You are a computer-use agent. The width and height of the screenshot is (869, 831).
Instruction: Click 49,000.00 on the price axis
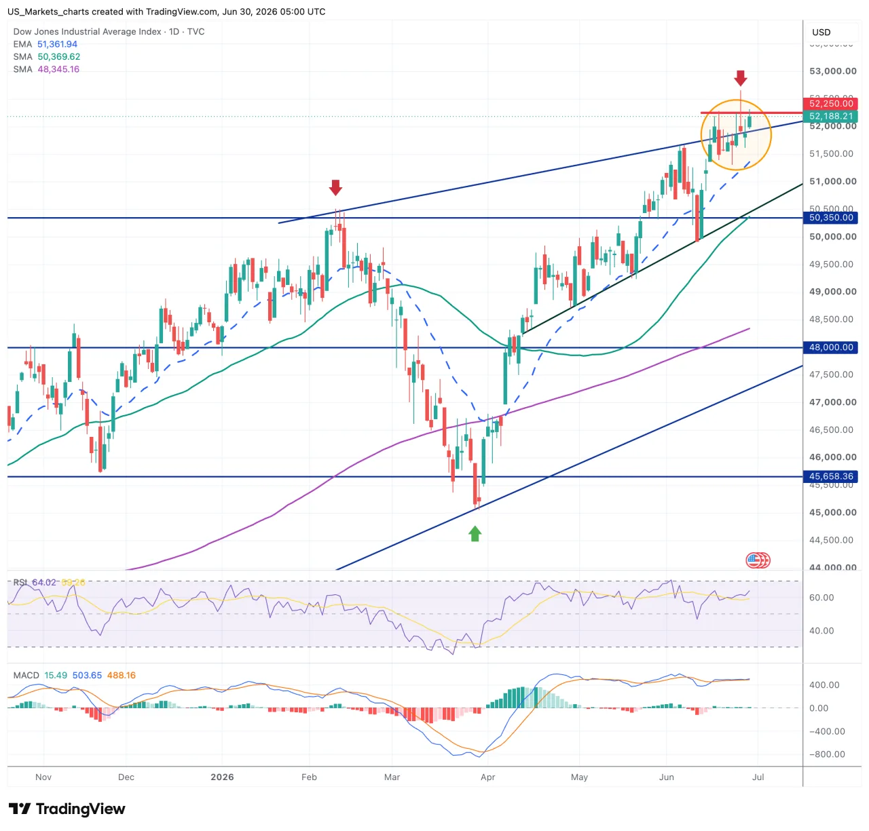(832, 292)
